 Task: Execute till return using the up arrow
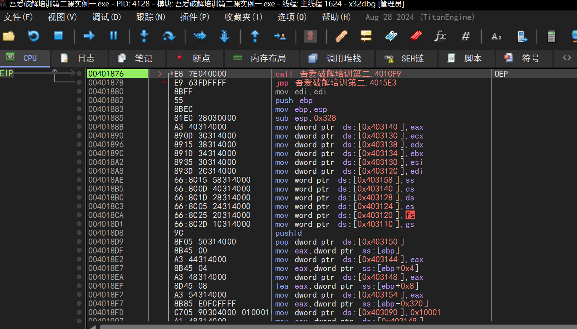click(255, 36)
